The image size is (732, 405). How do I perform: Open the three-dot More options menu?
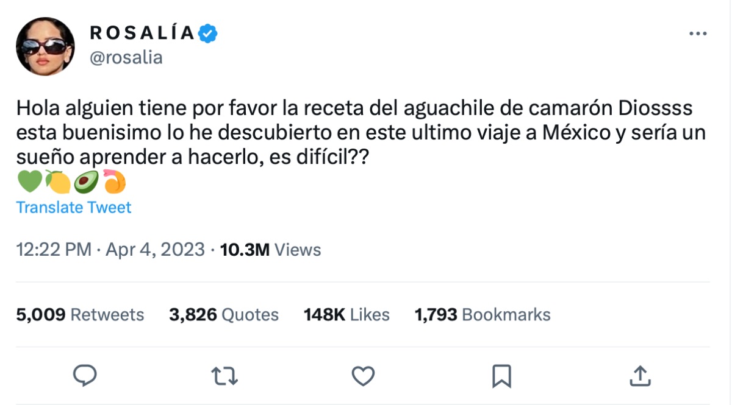(x=697, y=34)
